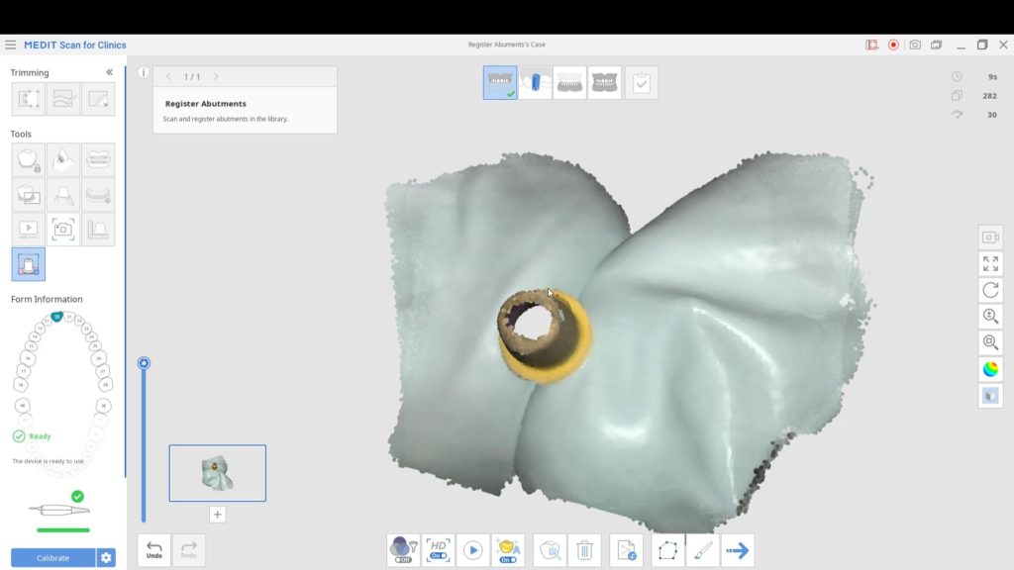Switch to the single arch scan stage tab
Screen dimensions: 1014x570
click(569, 83)
